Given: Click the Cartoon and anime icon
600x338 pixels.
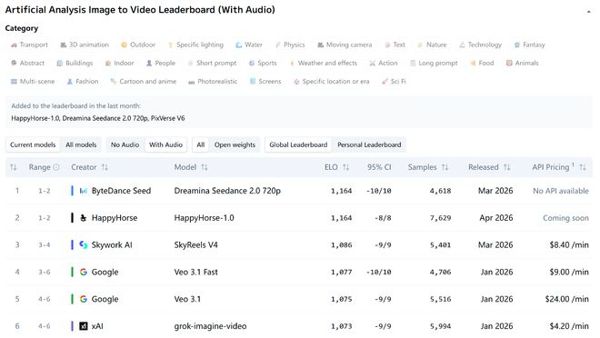Looking at the screenshot, I should pos(114,82).
